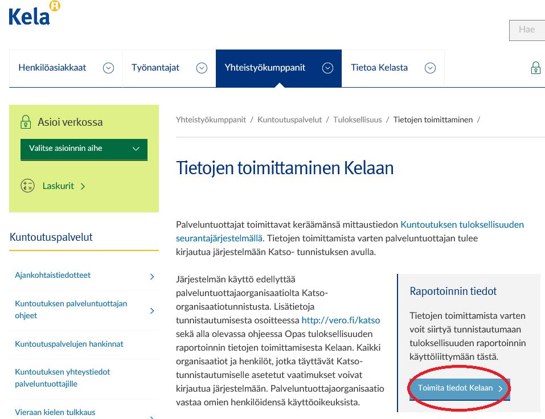Viewport: 545px width, 419px height.
Task: Expand the Työnantajat menu chevron
Action: [x=202, y=68]
